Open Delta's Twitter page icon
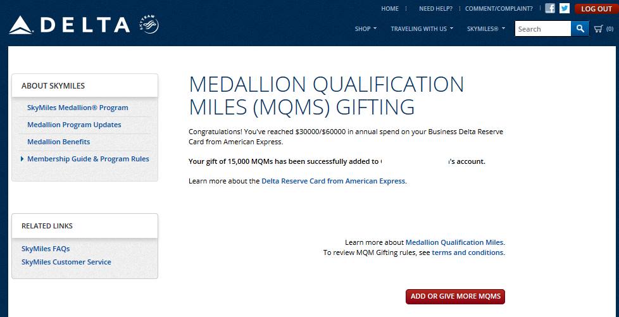The height and width of the screenshot is (317, 619). tap(565, 9)
